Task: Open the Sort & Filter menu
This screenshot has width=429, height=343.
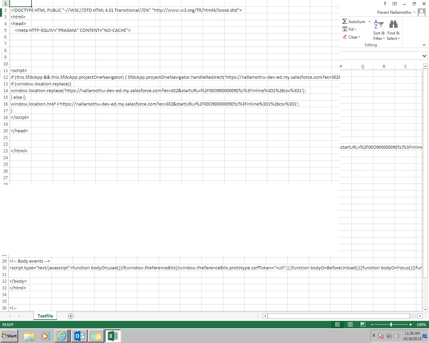Action: click(379, 30)
